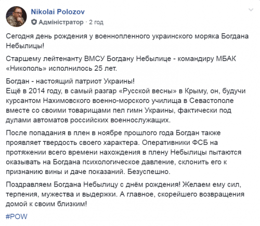Click the paragraph starting После попадания в плен
The height and width of the screenshot is (226, 260).
(124, 152)
